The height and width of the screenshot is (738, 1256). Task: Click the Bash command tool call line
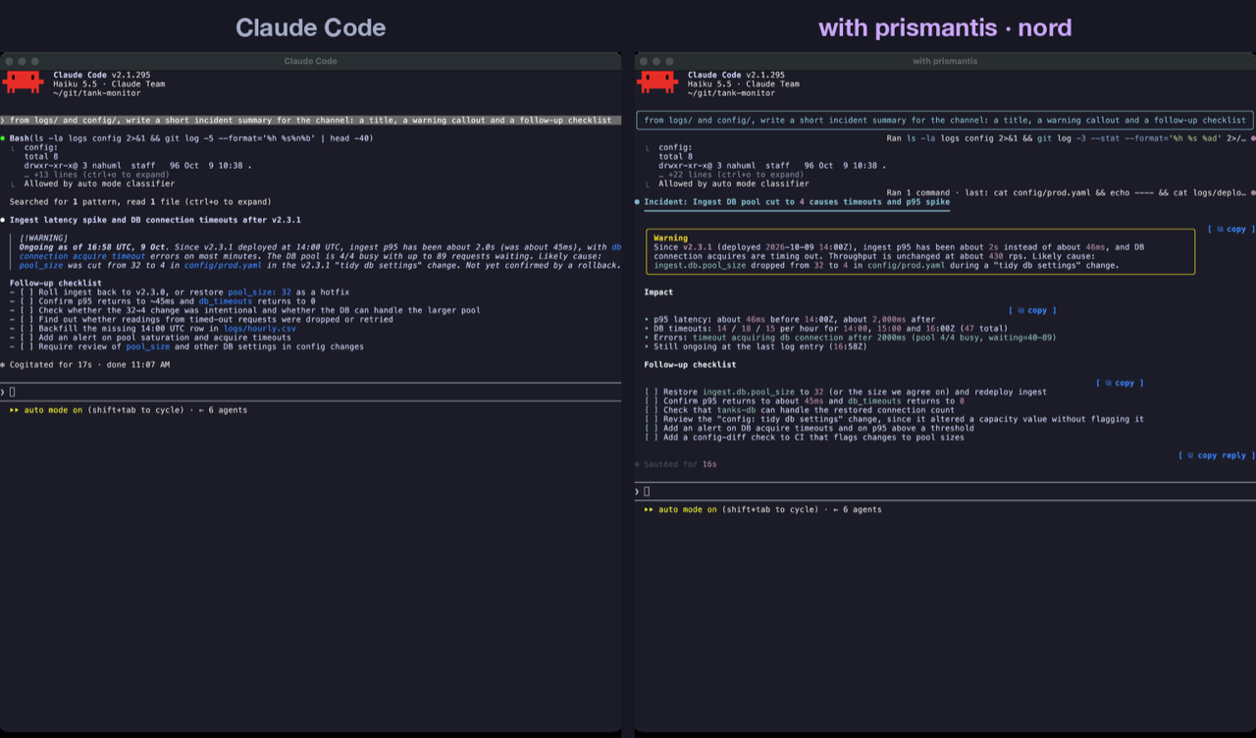click(191, 138)
